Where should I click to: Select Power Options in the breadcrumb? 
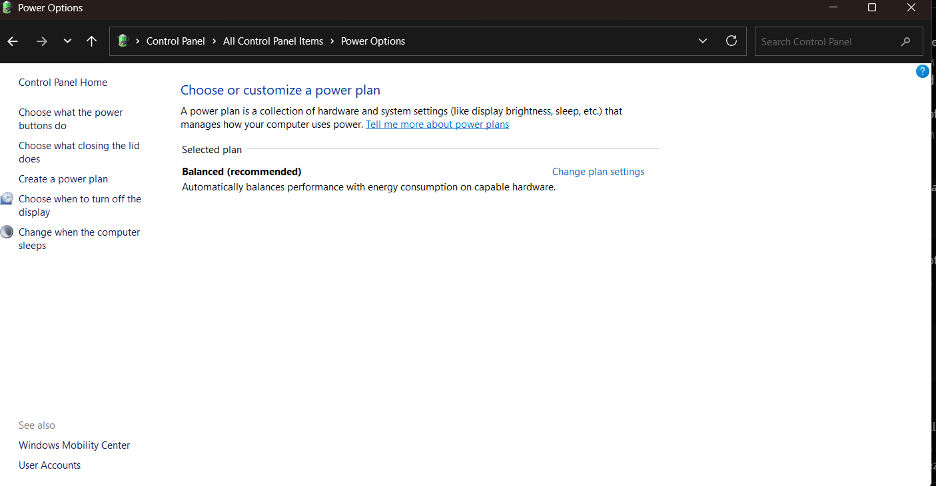[373, 41]
